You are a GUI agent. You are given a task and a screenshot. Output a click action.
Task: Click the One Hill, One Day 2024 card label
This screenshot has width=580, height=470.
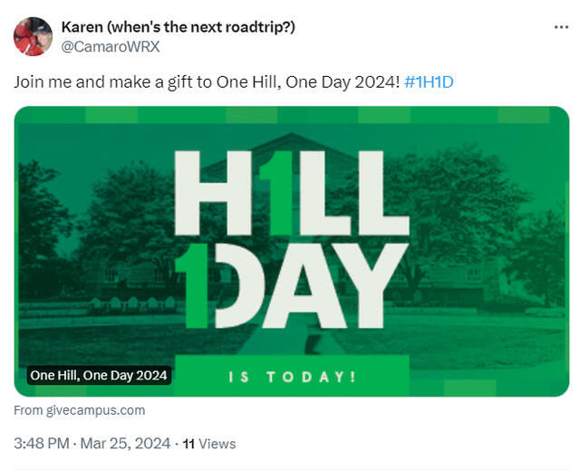click(99, 376)
